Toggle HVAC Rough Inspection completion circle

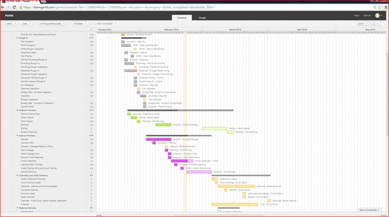pyautogui.click(x=91, y=49)
